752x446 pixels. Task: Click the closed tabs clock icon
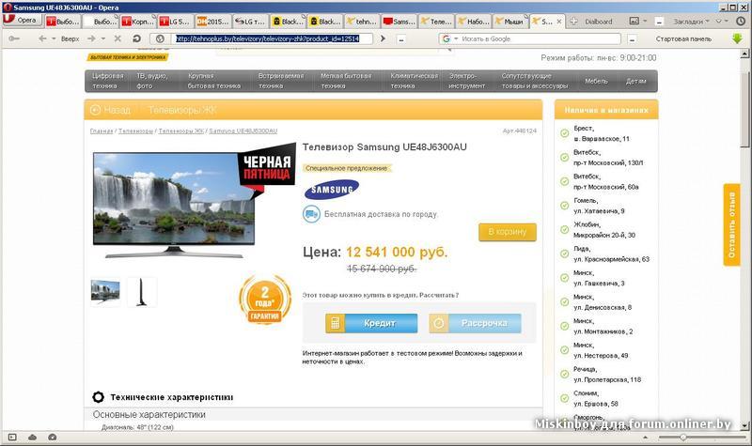coord(741,22)
